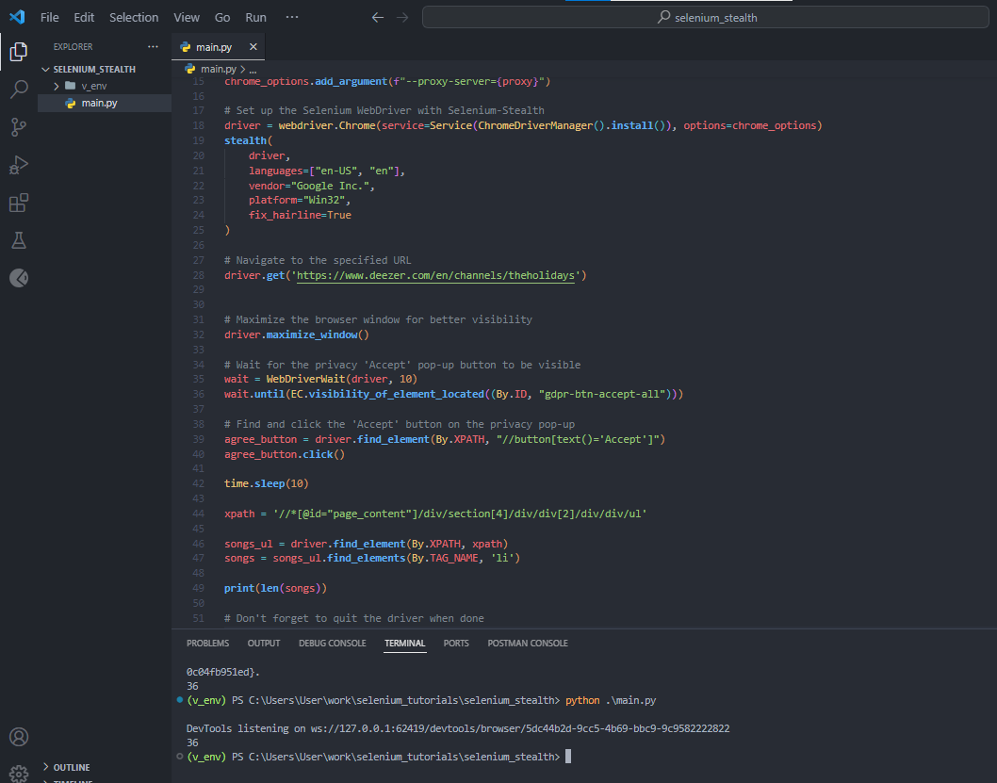The height and width of the screenshot is (783, 997).
Task: Go back with the left arrow
Action: click(378, 17)
